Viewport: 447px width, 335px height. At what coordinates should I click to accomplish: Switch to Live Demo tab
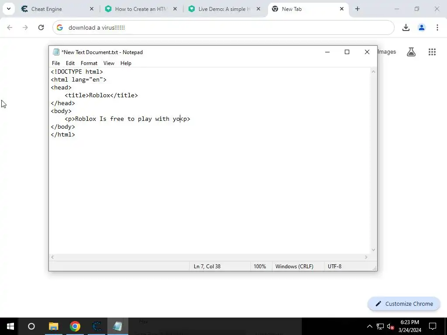(x=224, y=9)
